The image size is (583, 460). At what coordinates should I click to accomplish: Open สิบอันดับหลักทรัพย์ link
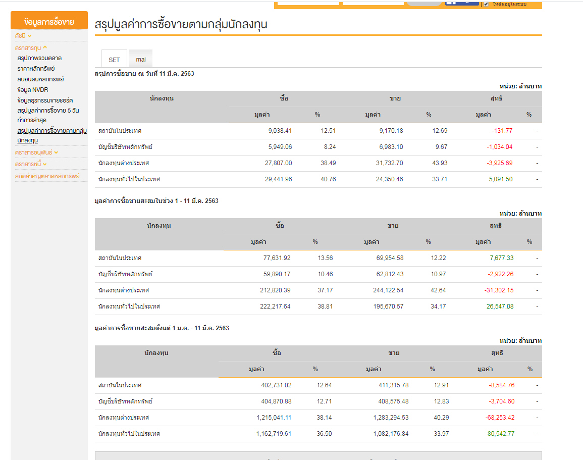40,79
